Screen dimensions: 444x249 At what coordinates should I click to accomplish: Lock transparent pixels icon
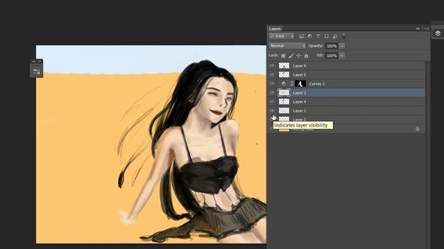coord(283,55)
